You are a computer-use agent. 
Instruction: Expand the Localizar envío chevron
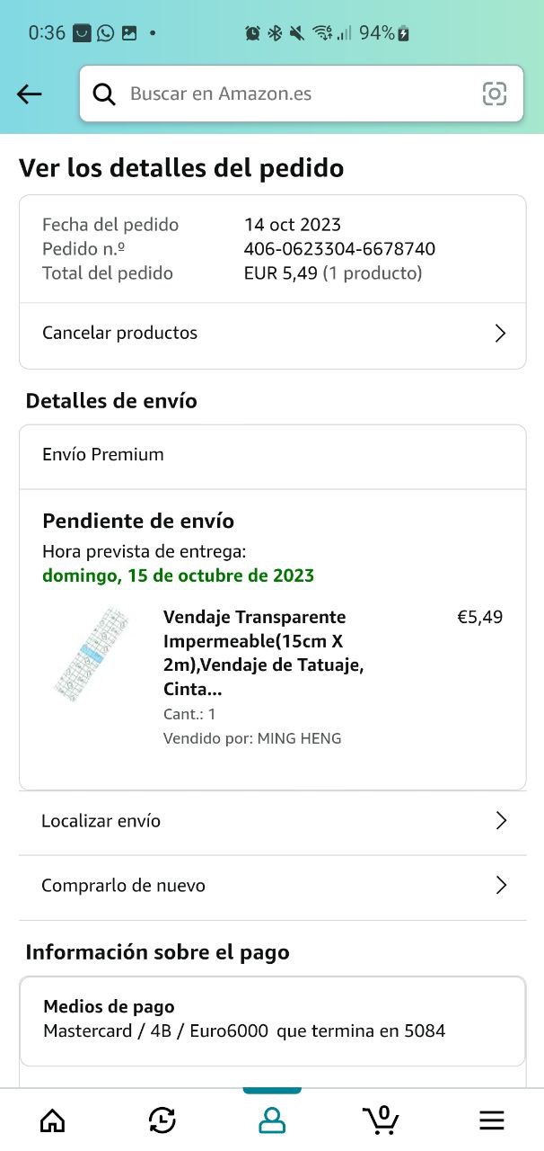501,821
